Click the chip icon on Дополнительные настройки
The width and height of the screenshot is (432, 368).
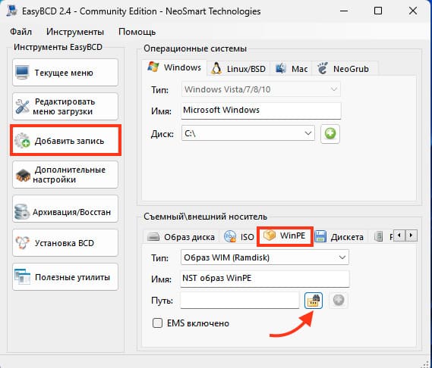[23, 176]
